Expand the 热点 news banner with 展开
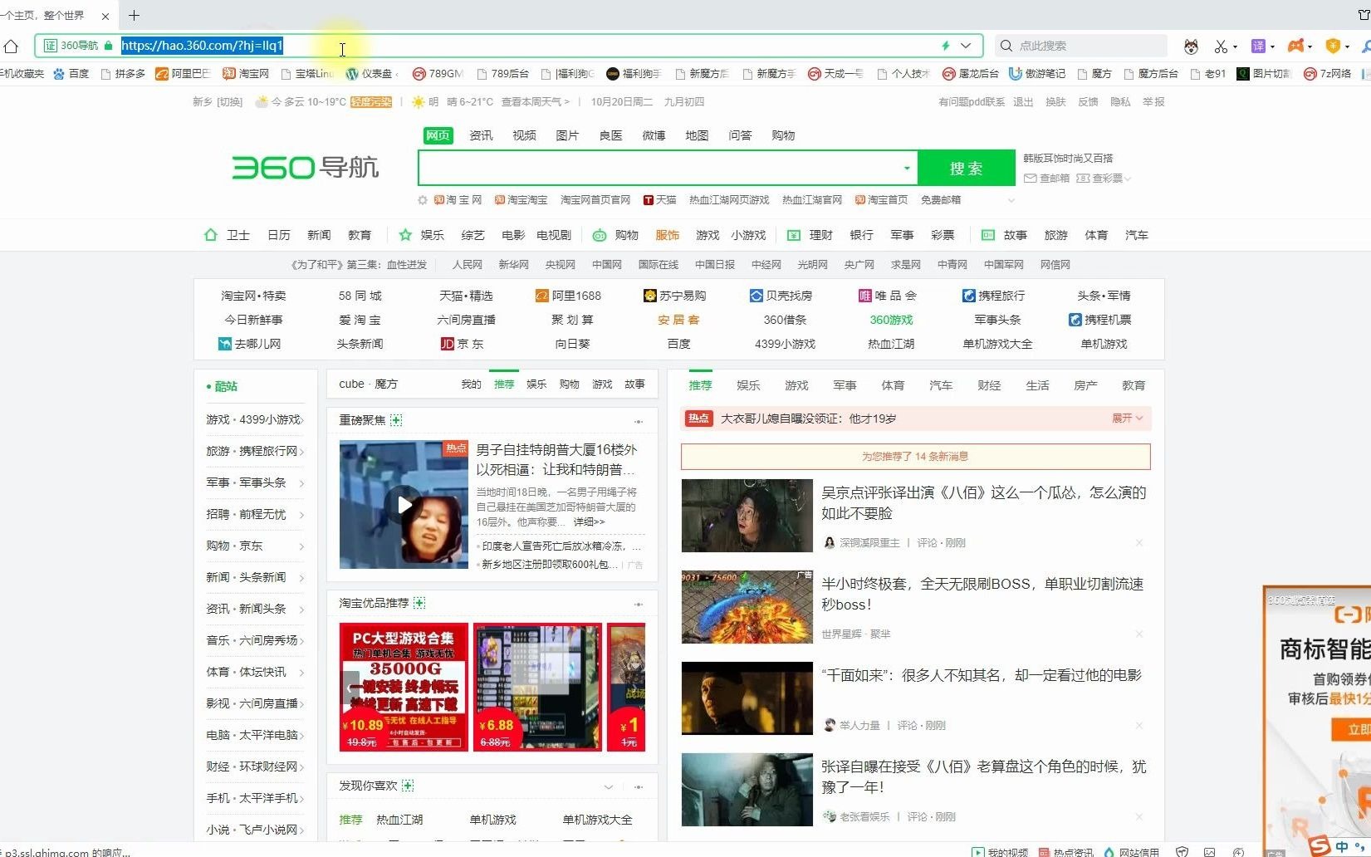 click(1128, 419)
